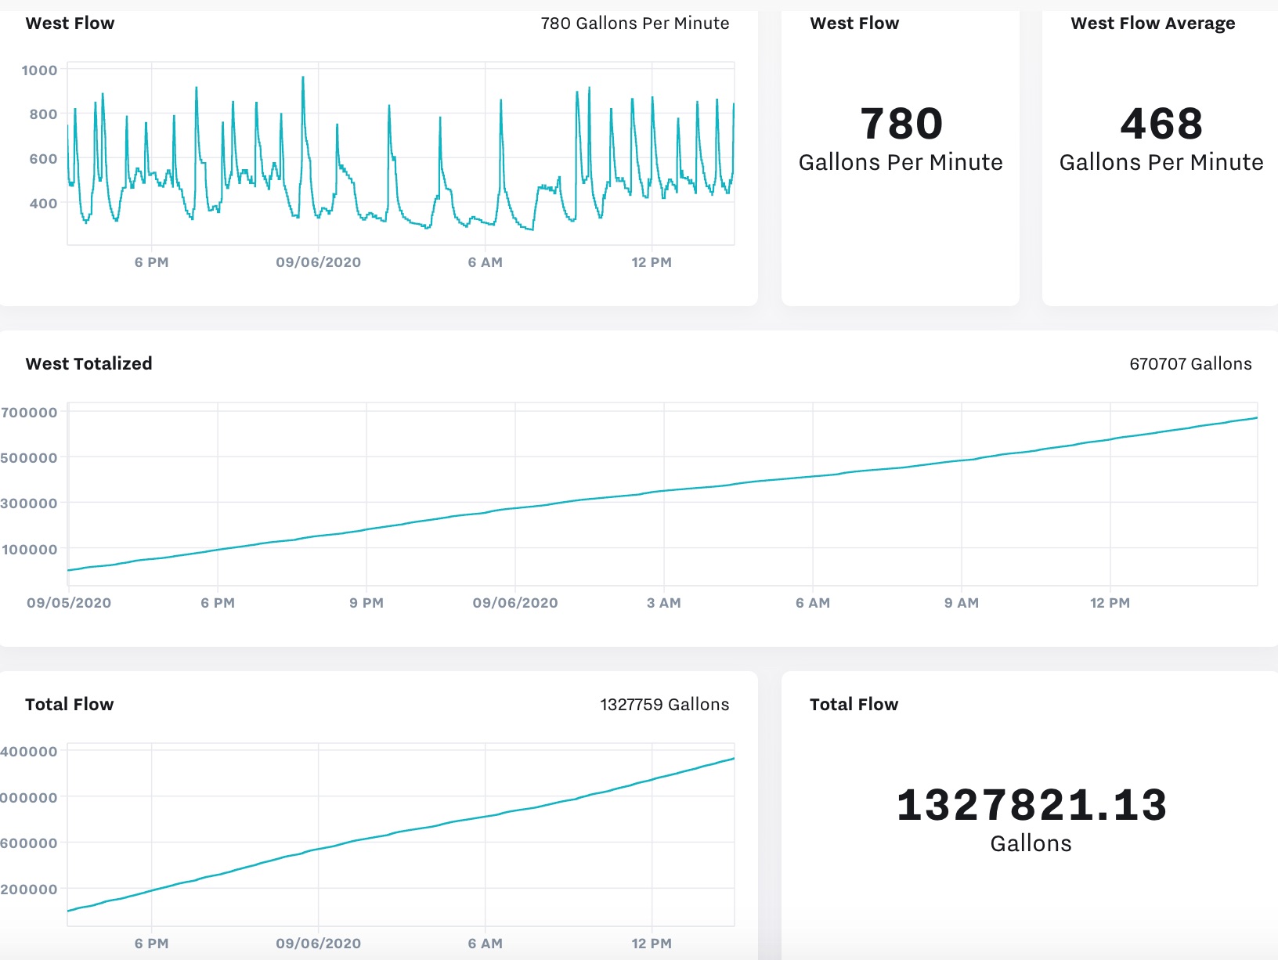Select the large 780 value card
The image size is (1278, 960).
click(x=901, y=124)
